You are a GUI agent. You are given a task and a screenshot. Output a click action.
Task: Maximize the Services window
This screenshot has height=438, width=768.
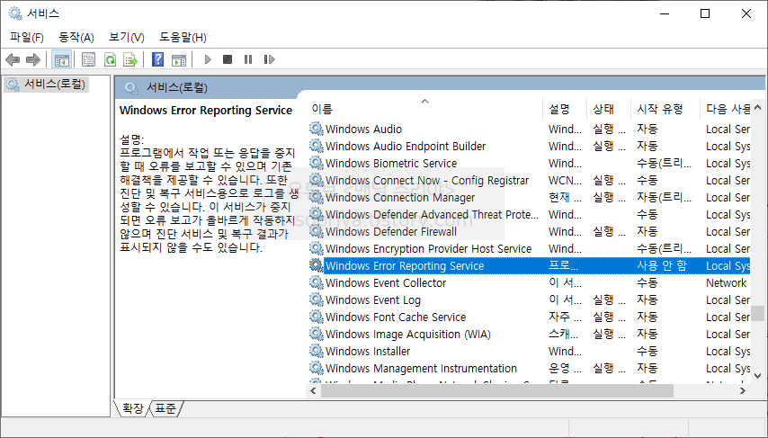705,13
